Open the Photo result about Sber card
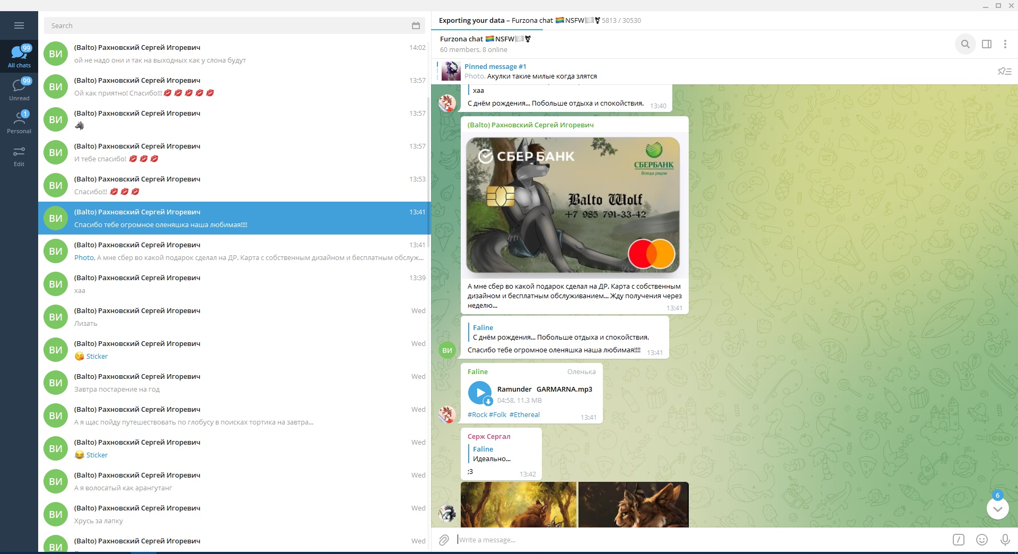1018x554 pixels. coord(234,251)
